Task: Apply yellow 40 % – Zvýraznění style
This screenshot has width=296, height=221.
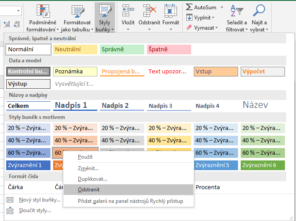Action: point(169,141)
